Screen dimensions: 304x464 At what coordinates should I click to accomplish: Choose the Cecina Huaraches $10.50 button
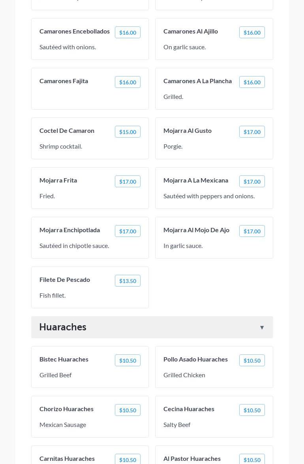click(252, 410)
